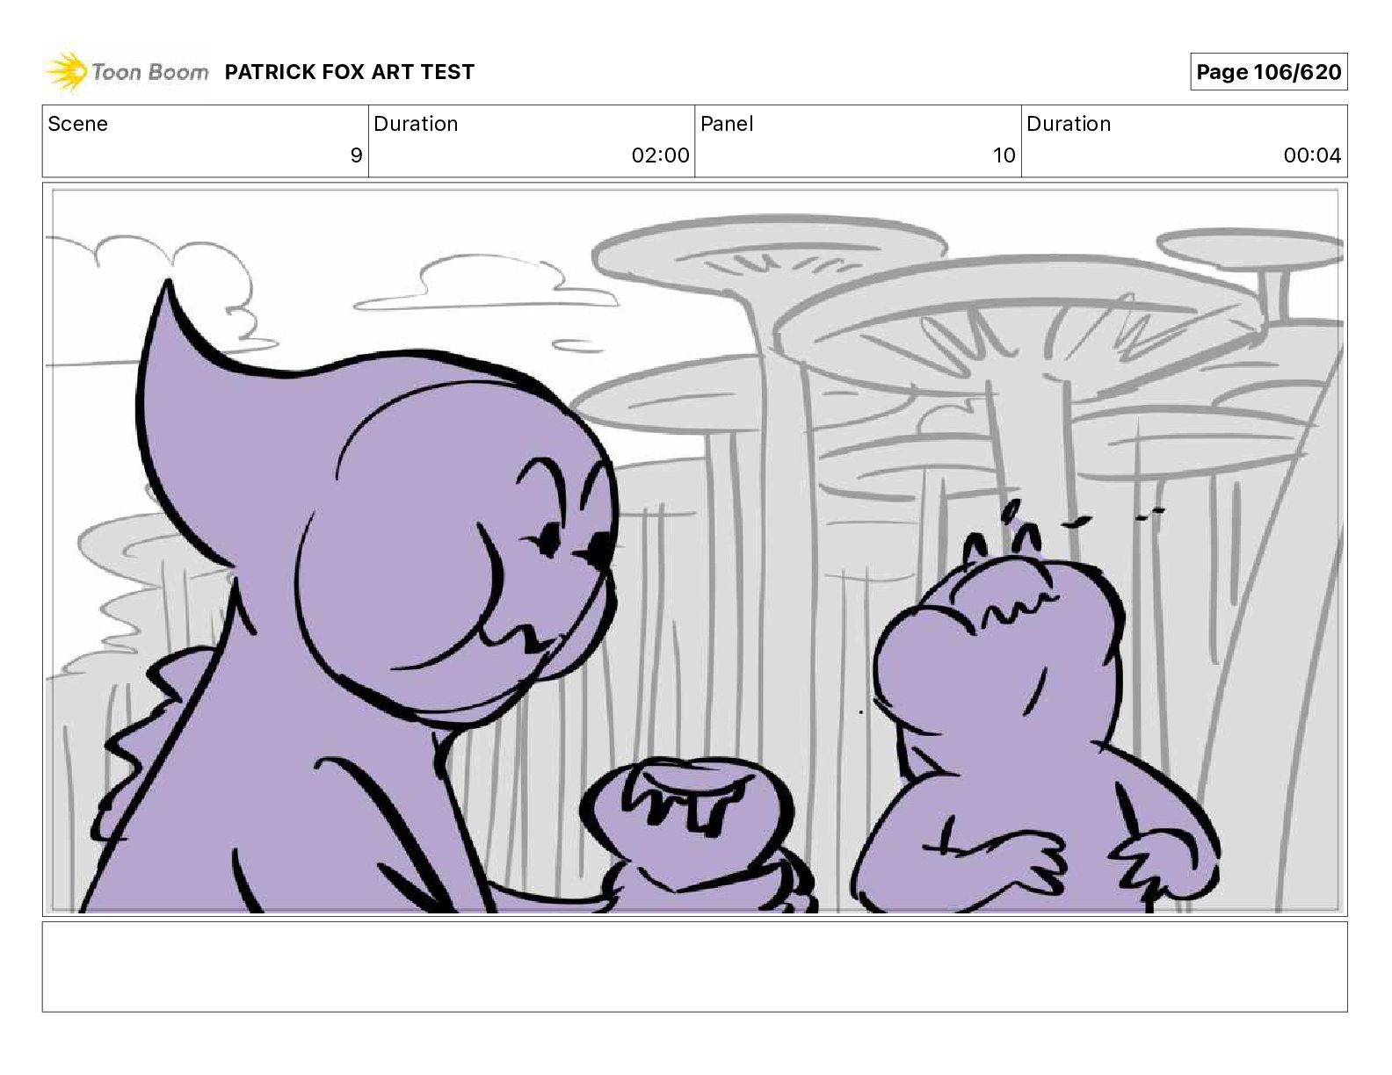Select the panel number value 10
1392x1075 pixels.
pyautogui.click(x=1004, y=155)
